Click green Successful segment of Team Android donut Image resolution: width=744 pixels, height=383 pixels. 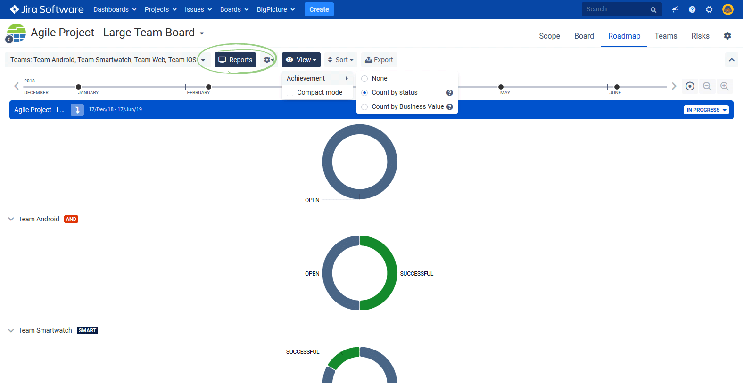(392, 273)
